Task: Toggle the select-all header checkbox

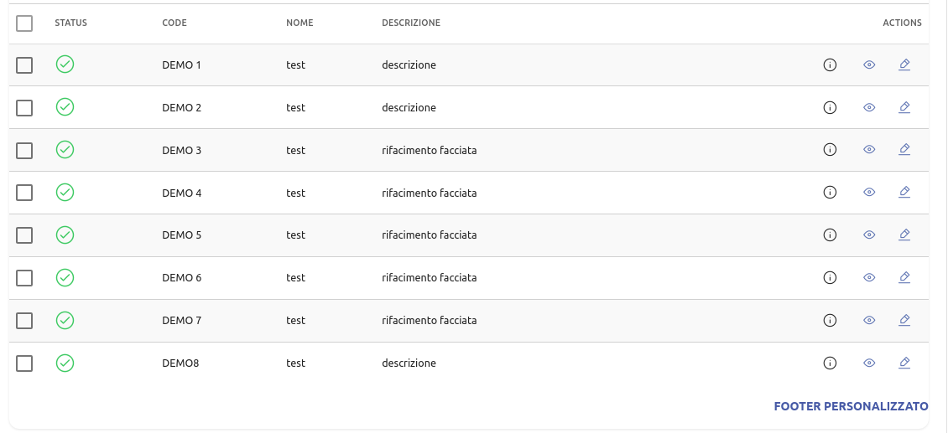Action: pos(24,23)
